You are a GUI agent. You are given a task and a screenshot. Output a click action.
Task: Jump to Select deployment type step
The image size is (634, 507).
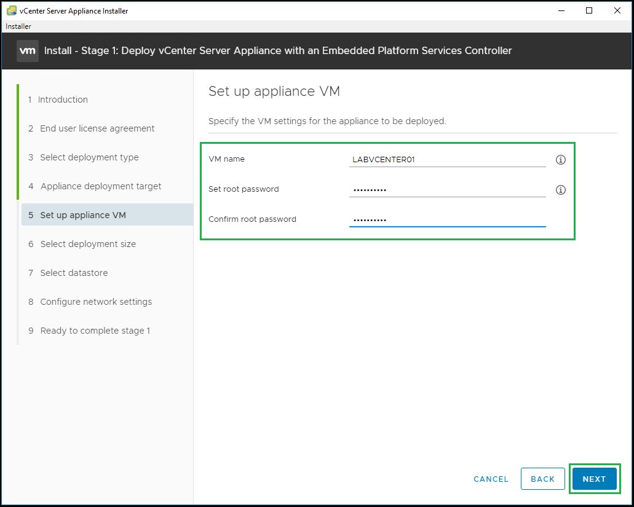pos(89,157)
